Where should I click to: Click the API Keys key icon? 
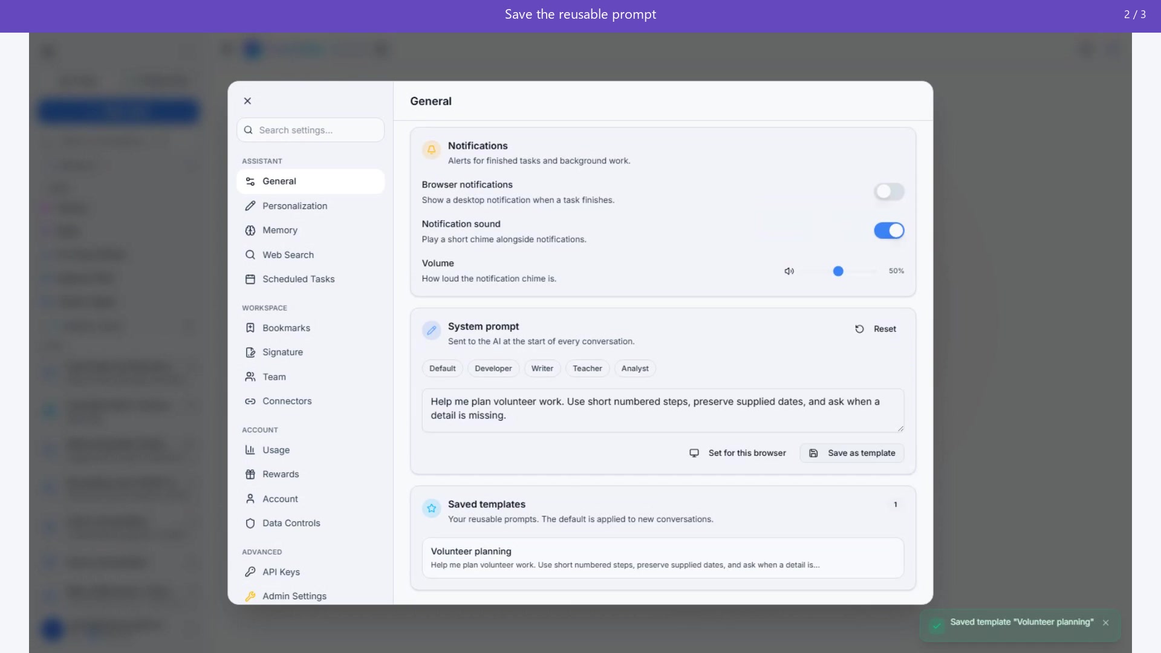250,572
